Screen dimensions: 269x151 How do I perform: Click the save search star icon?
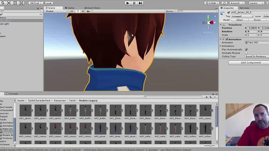coord(215,97)
